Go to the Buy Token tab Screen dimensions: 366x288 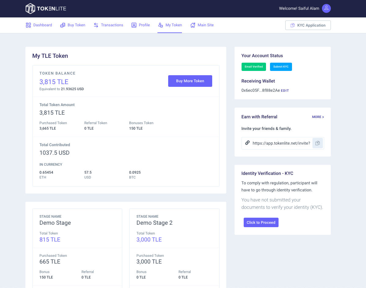coord(72,25)
